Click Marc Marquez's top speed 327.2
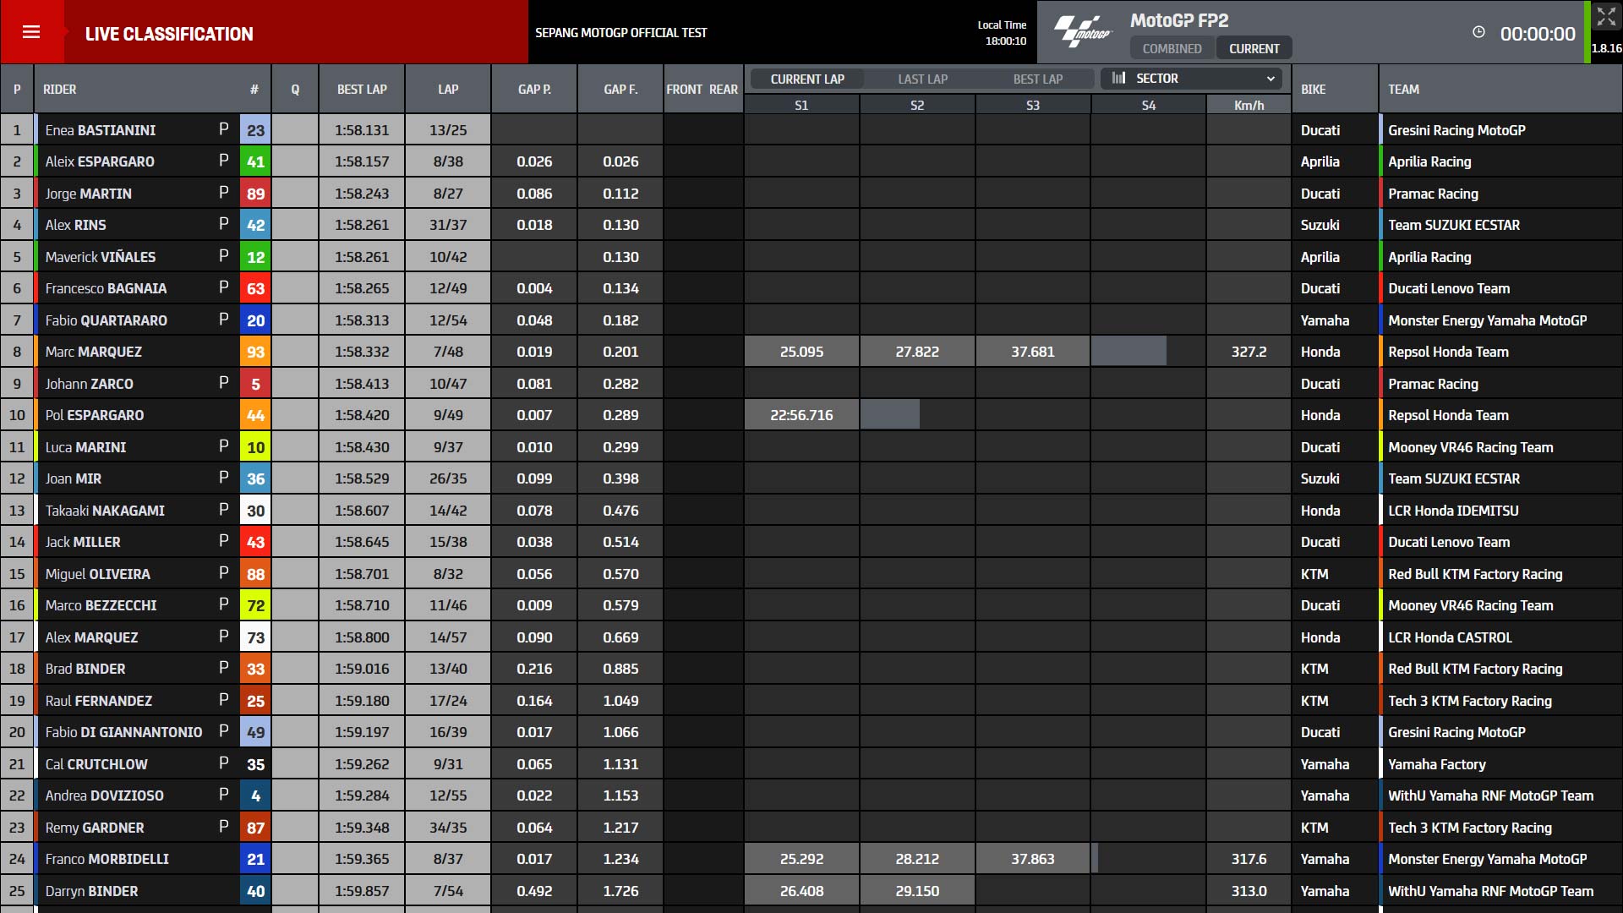 coord(1249,352)
